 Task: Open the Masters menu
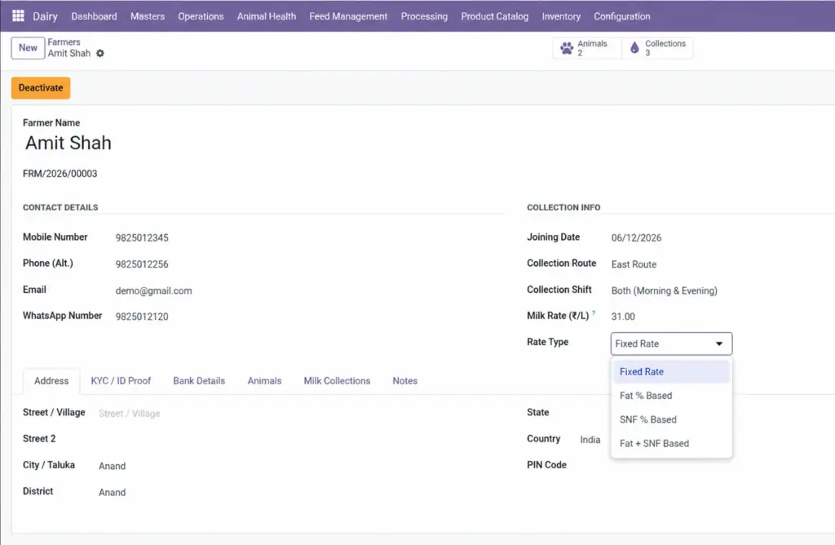coord(148,16)
